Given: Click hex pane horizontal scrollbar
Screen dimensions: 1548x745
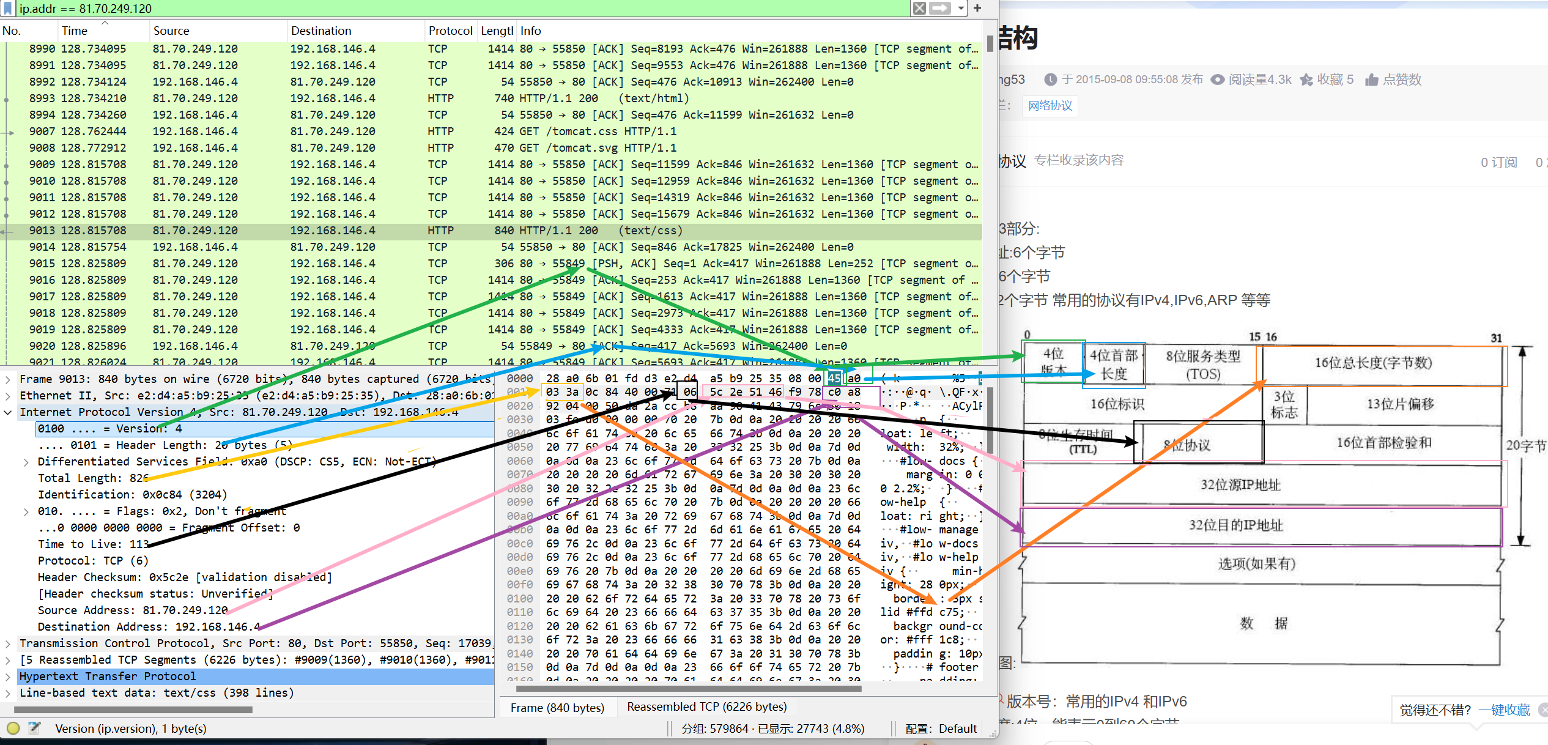Looking at the screenshot, I should point(689,689).
